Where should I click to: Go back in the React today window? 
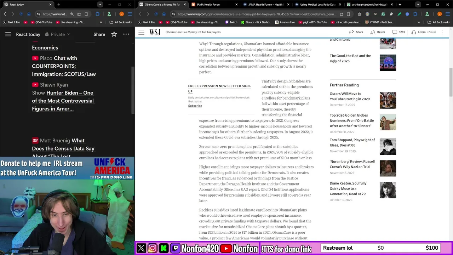[x=5, y=14]
